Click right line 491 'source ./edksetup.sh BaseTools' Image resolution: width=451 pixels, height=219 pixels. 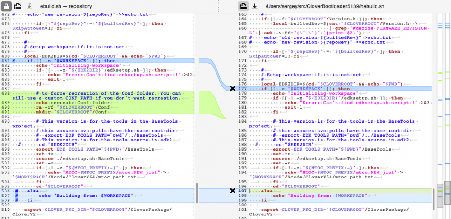point(317,158)
